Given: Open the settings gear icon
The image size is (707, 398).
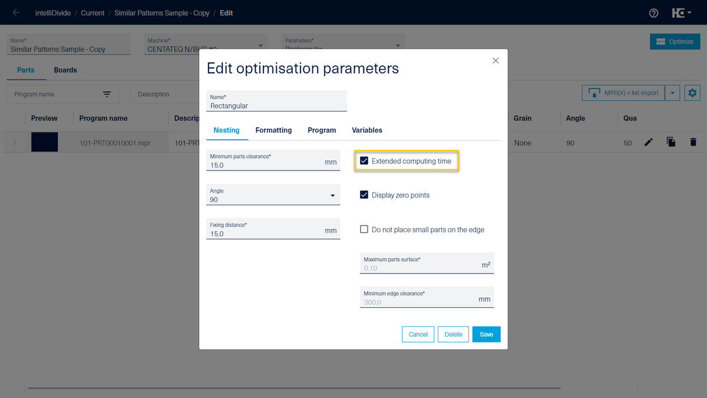Looking at the screenshot, I should [x=692, y=93].
